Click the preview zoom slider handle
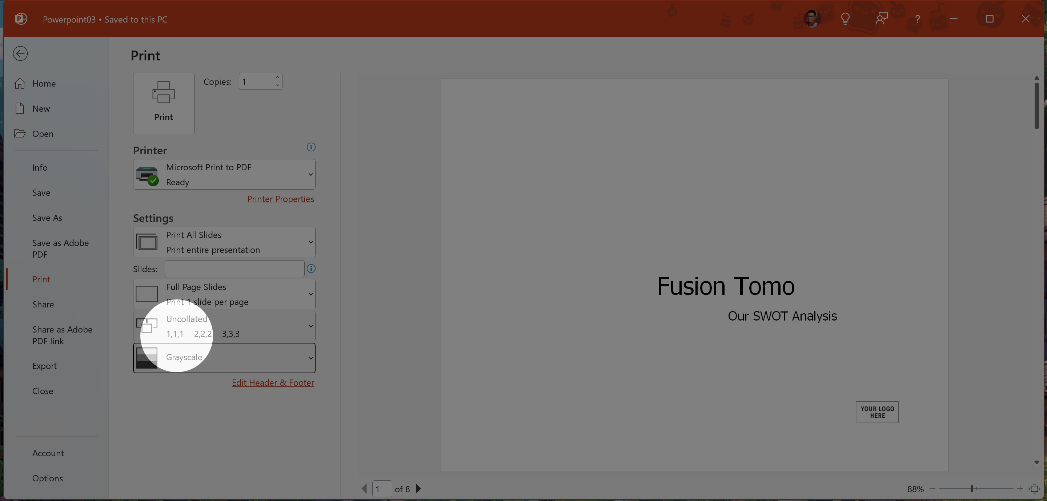Screen dimensions: 1047x501 click(x=971, y=488)
